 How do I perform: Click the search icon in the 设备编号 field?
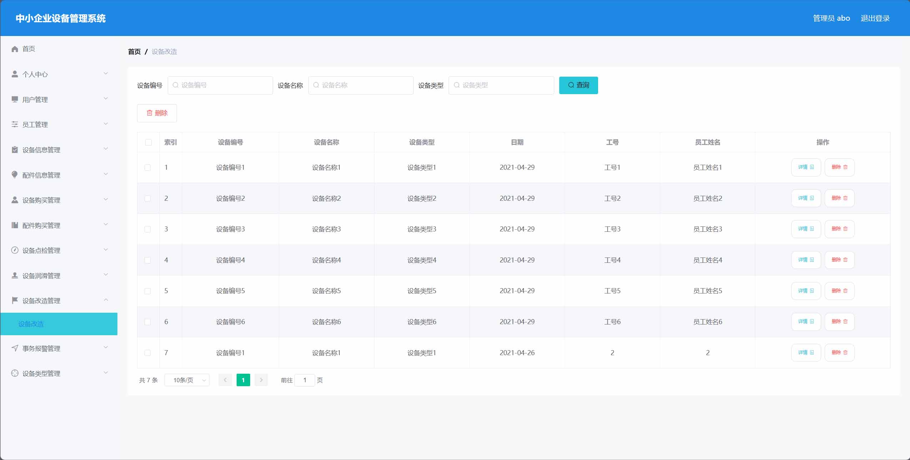tap(175, 85)
